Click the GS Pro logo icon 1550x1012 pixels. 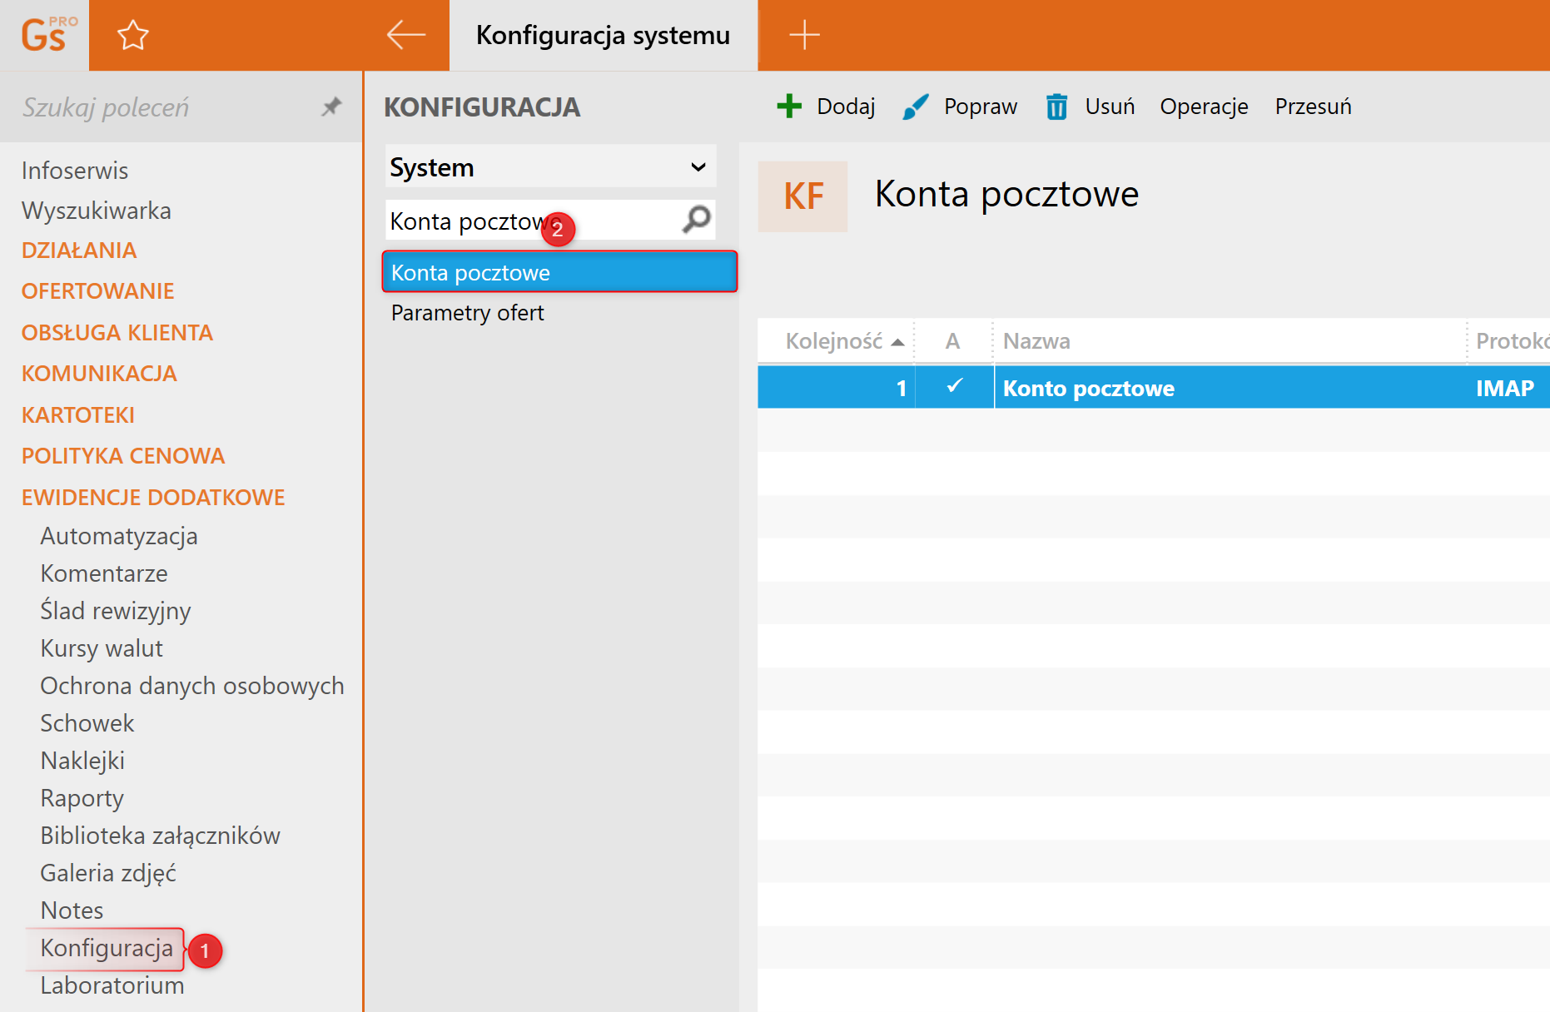47,35
